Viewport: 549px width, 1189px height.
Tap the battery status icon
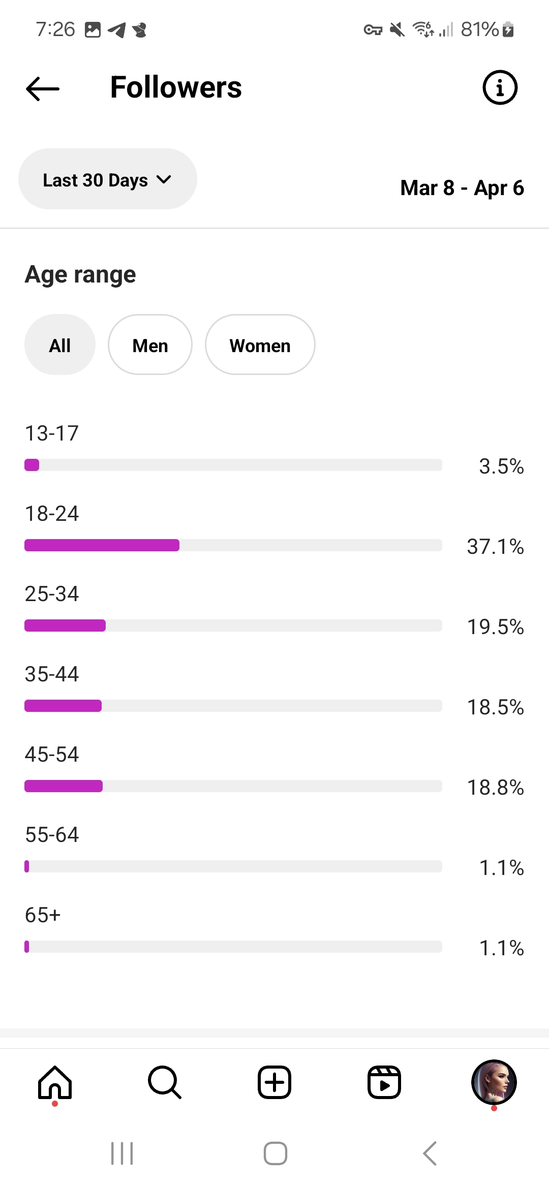tap(508, 29)
